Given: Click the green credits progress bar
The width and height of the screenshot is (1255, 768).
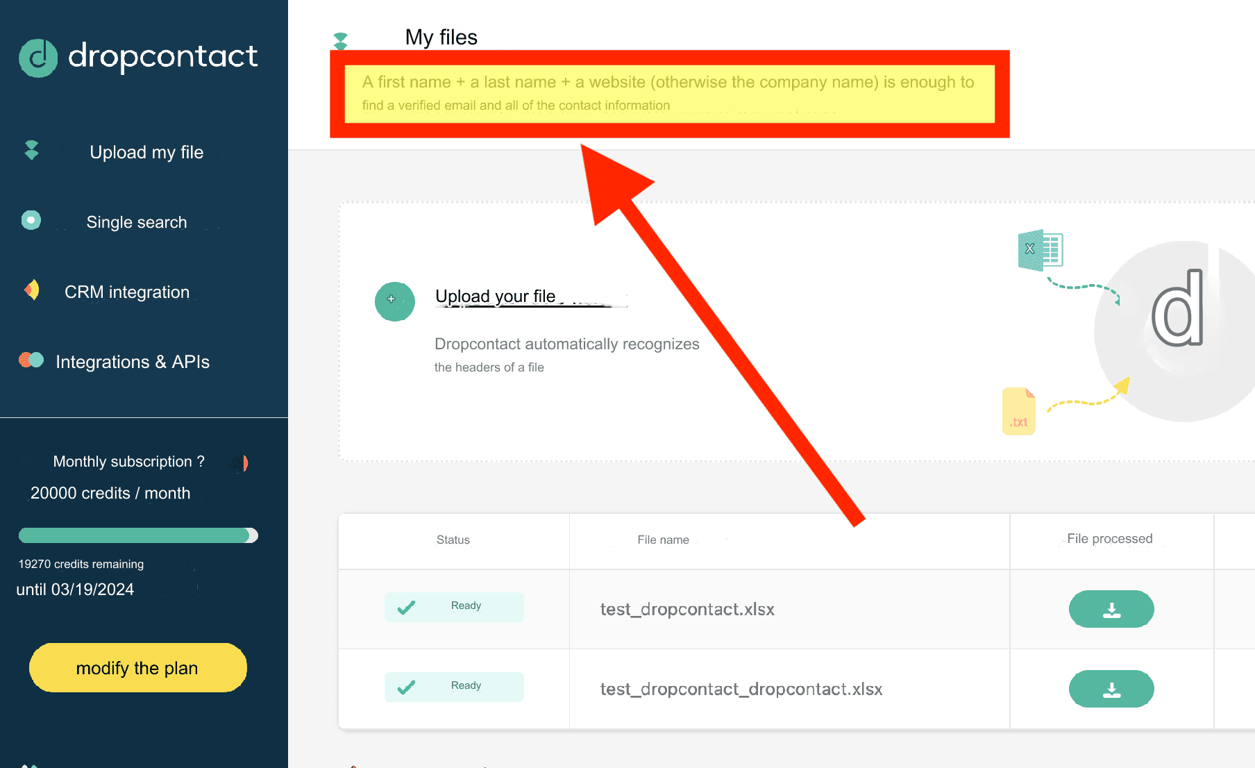Looking at the screenshot, I should 137,535.
